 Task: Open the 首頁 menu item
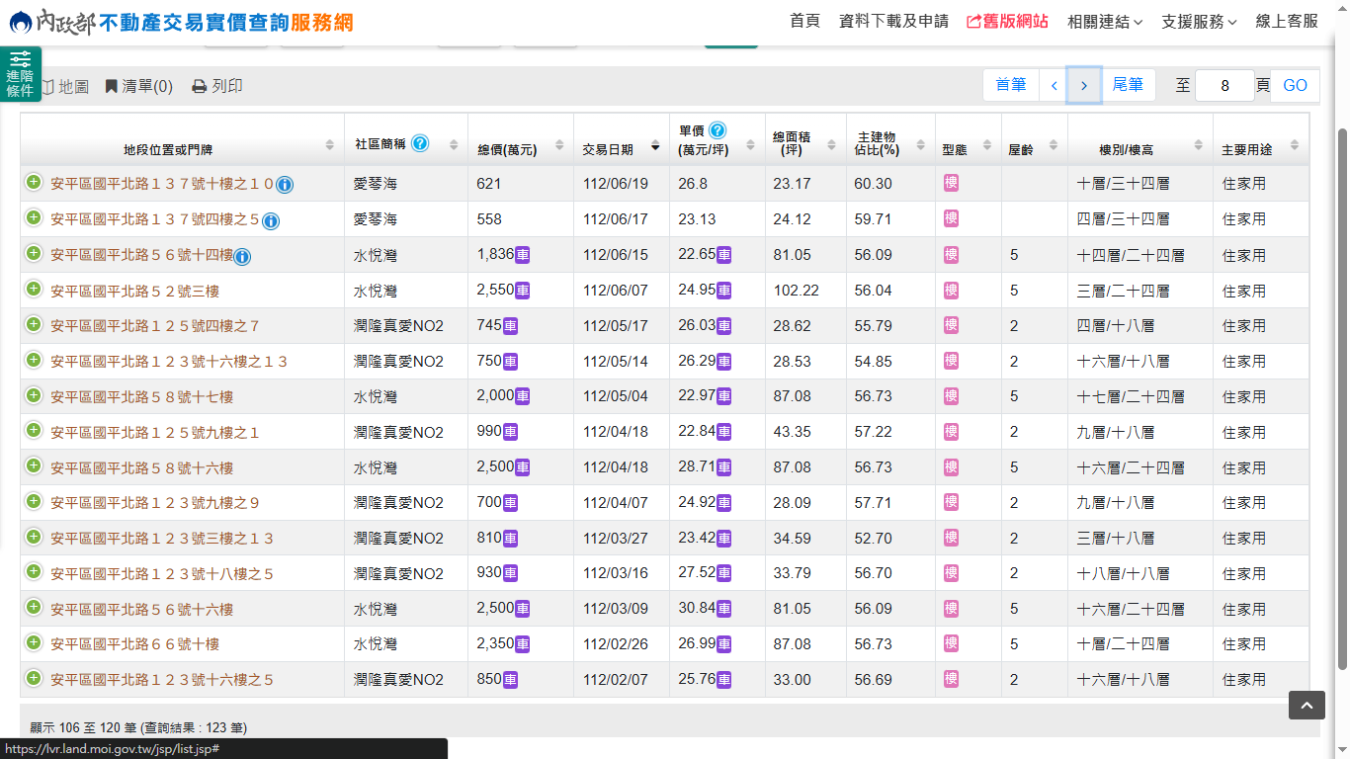pos(805,22)
